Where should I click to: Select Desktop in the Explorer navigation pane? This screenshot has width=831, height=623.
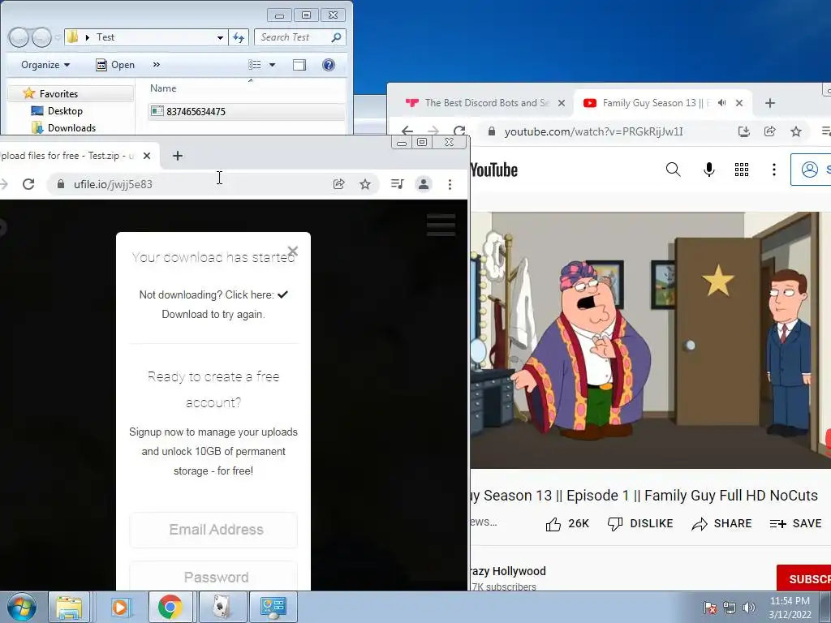65,110
